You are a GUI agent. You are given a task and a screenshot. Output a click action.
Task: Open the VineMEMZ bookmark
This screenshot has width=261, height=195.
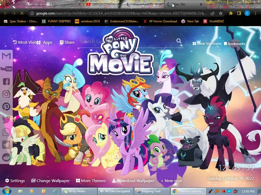pyautogui.click(x=214, y=21)
